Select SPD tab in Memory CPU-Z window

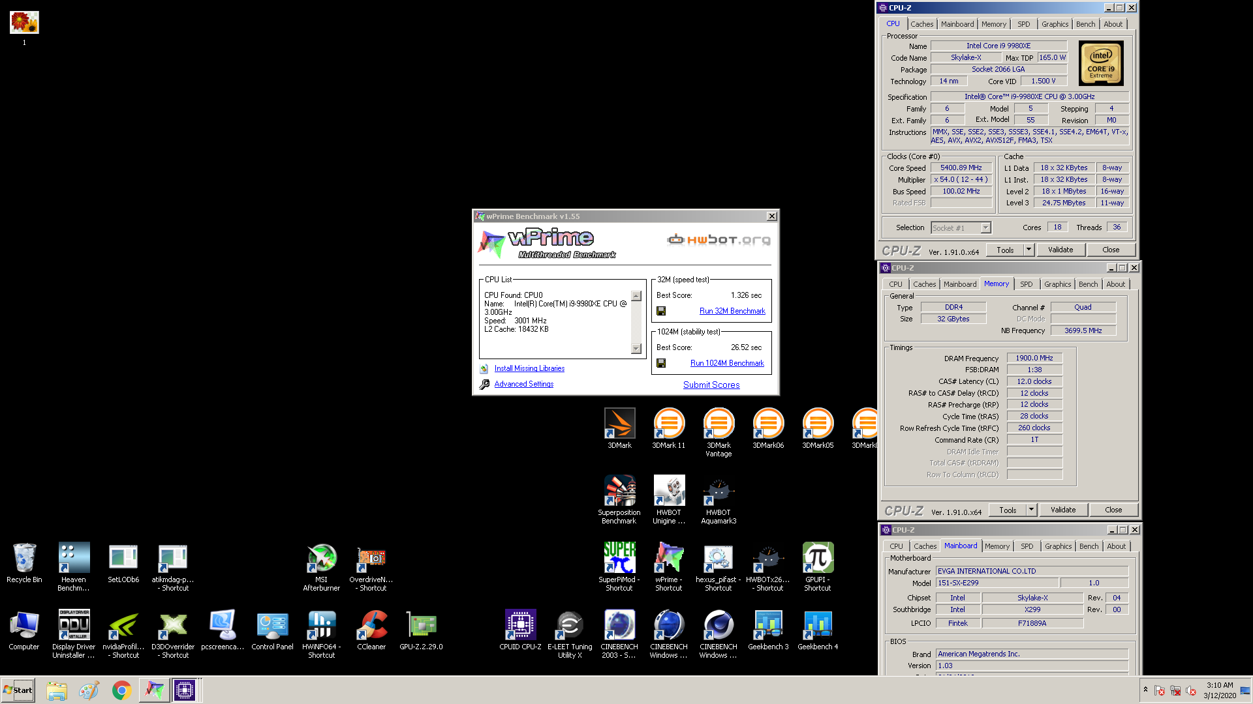(1027, 284)
